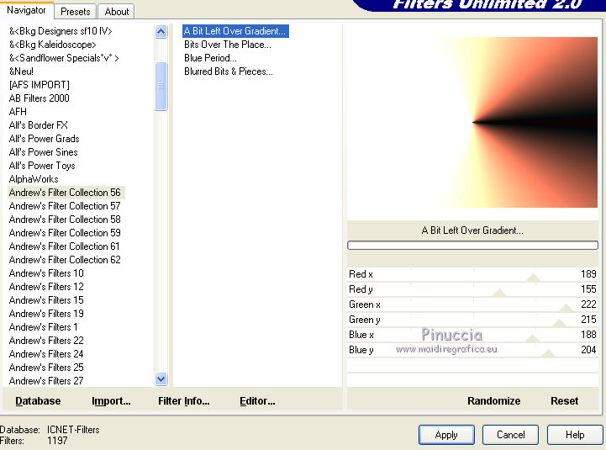Image resolution: width=606 pixels, height=450 pixels.
Task: Select category '&<Bkg Kaleidoscope>'
Action: [53, 45]
